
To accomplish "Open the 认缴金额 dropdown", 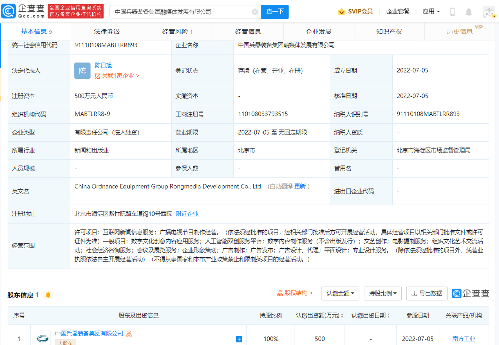I will point(340,293).
